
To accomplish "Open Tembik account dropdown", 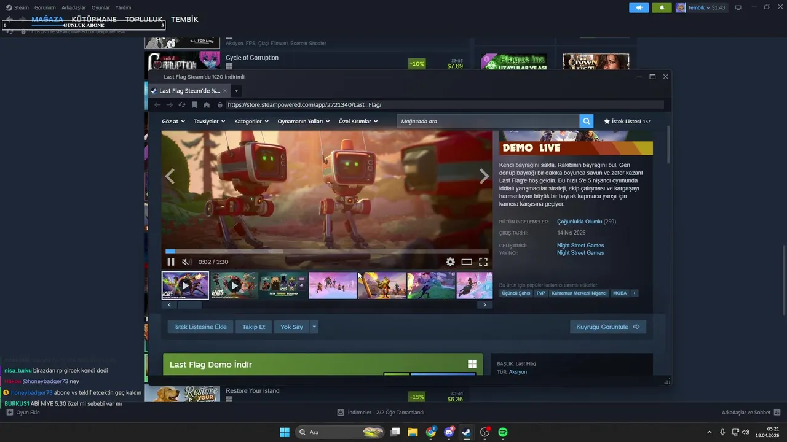I will [700, 7].
